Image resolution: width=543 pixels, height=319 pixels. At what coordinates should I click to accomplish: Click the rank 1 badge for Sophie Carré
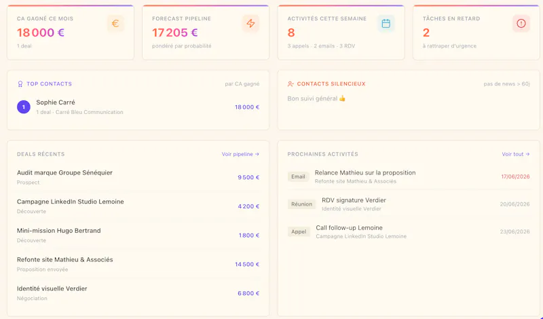pyautogui.click(x=24, y=107)
